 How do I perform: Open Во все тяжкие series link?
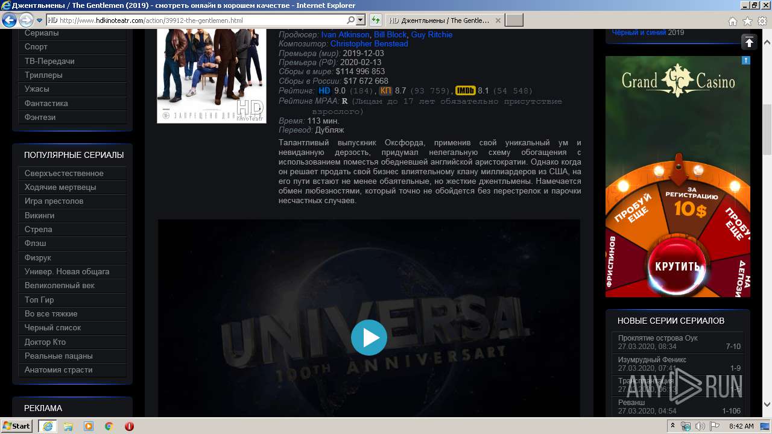72,313
